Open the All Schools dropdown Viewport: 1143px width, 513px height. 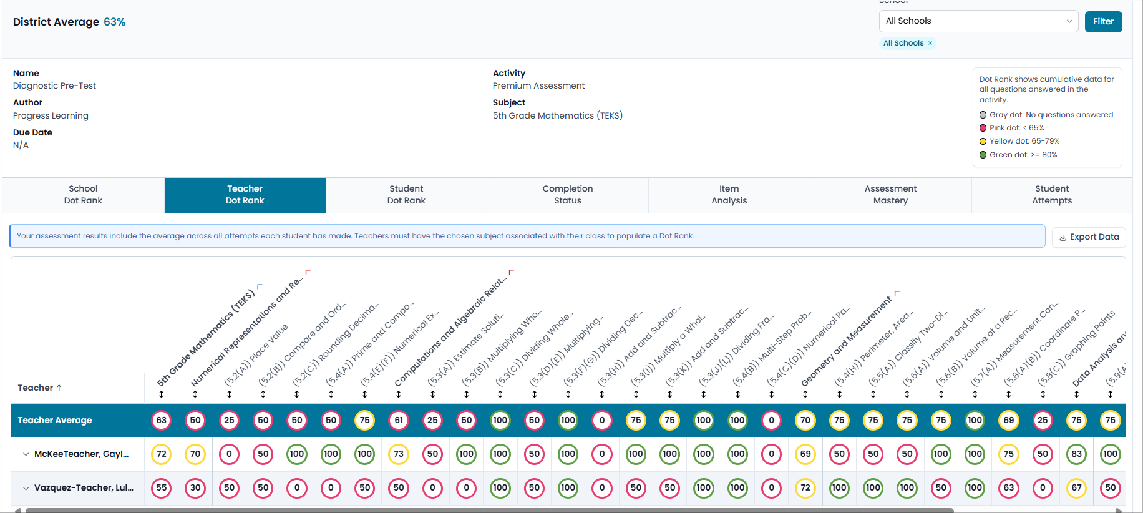(978, 21)
